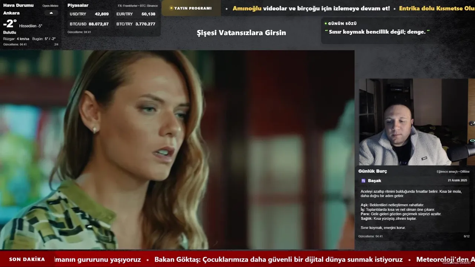This screenshot has height=267, width=475.
Task: Click the green dot beside GÜNÜN SÖZÜ
Action: click(x=325, y=23)
